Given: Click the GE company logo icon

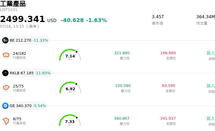Looking at the screenshot, I should 5,106.
